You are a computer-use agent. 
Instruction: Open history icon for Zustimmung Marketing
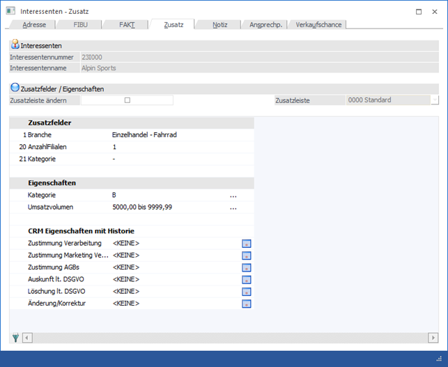click(x=246, y=256)
